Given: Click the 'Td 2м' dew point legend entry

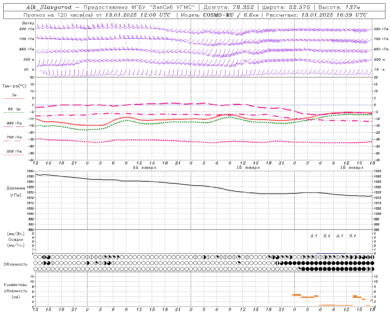Looking at the screenshot, I should 14,109.
